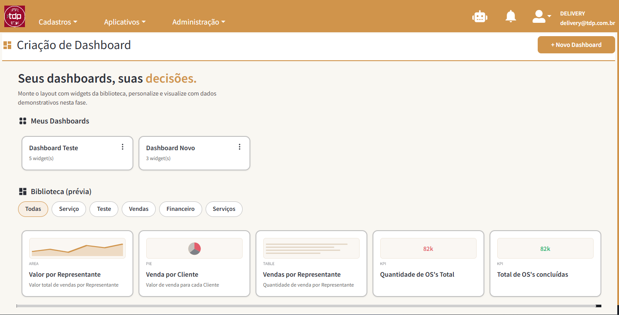Click the TABLE type label
The height and width of the screenshot is (315, 619).
(269, 264)
